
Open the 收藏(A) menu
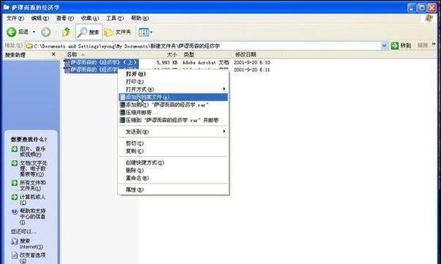click(89, 18)
